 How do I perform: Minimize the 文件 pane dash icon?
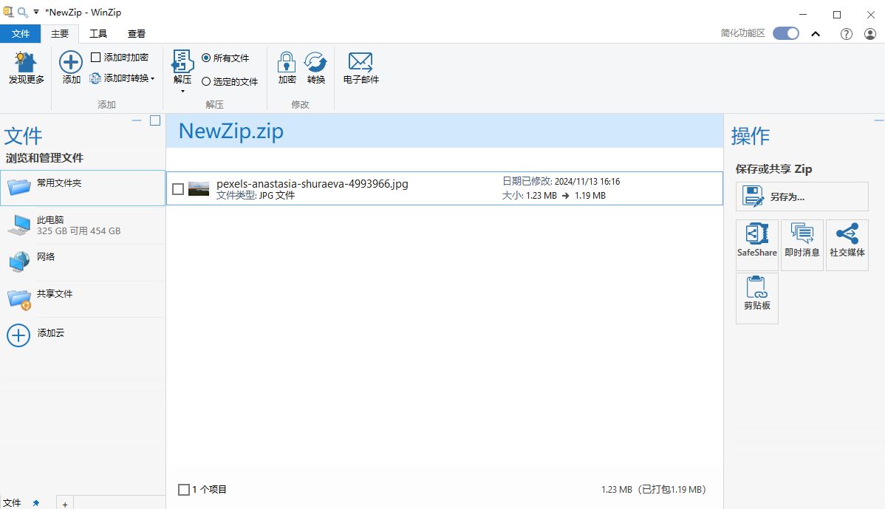tap(137, 120)
